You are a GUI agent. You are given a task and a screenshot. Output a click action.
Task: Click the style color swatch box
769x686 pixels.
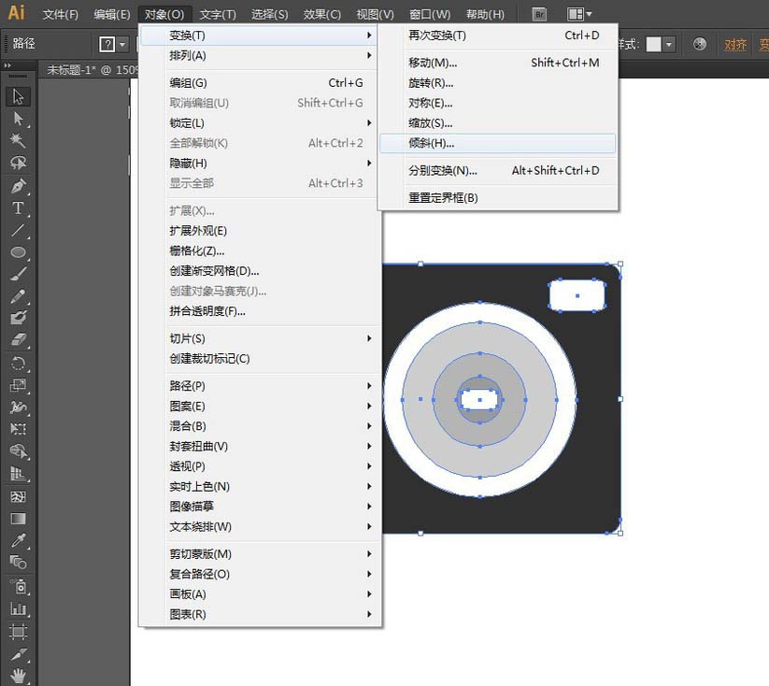click(654, 45)
